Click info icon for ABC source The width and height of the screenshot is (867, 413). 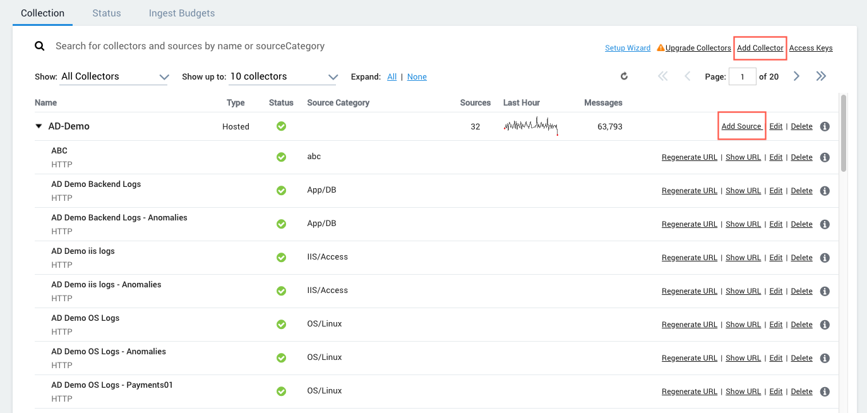pos(825,157)
